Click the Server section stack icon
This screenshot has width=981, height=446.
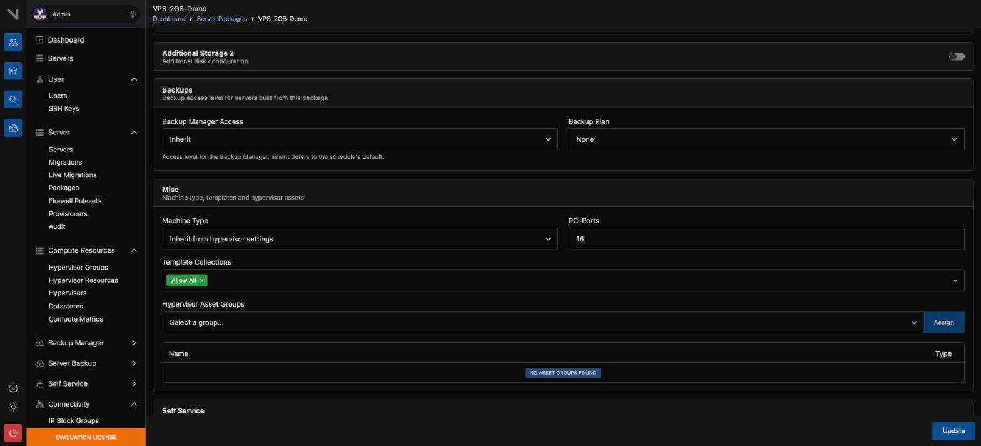click(39, 133)
